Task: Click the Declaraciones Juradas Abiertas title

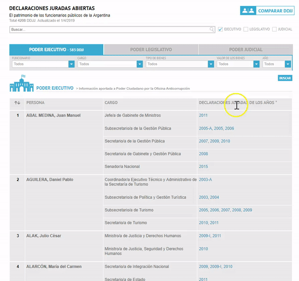Action: pos(52,8)
